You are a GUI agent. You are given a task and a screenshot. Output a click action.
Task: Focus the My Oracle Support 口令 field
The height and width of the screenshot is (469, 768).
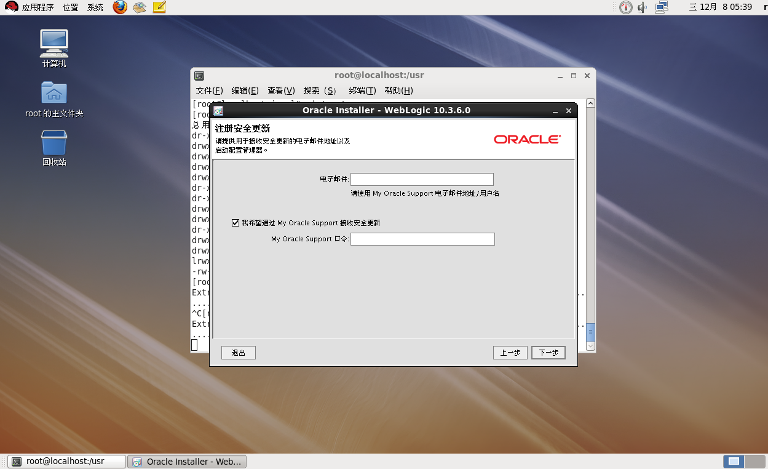422,239
